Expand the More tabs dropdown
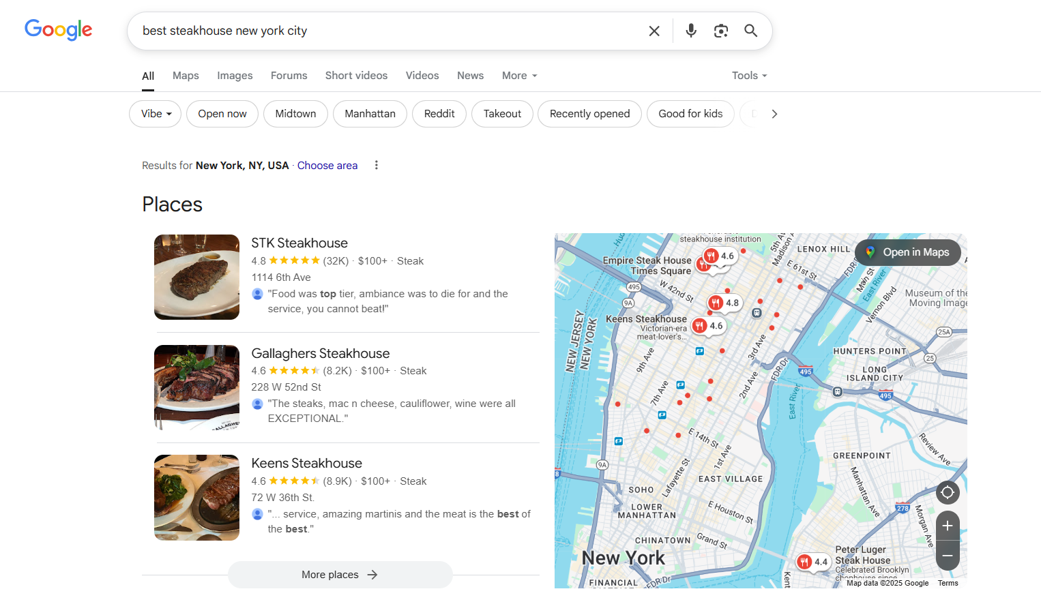 tap(520, 76)
